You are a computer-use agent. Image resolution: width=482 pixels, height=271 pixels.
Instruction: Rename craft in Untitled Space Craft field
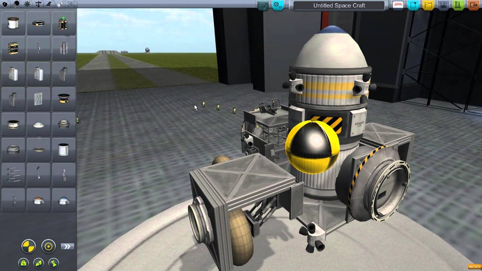[339, 6]
